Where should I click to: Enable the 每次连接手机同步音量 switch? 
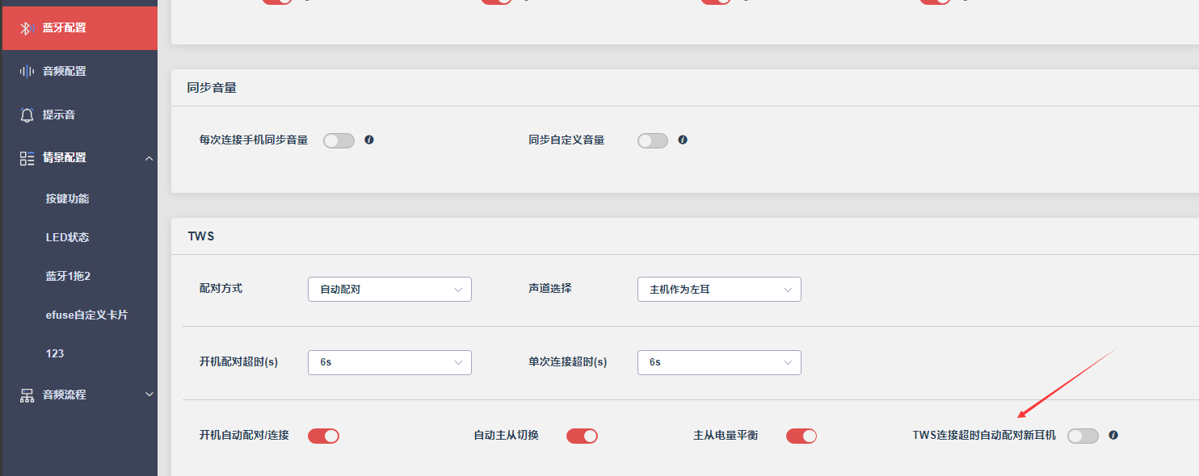pyautogui.click(x=339, y=141)
